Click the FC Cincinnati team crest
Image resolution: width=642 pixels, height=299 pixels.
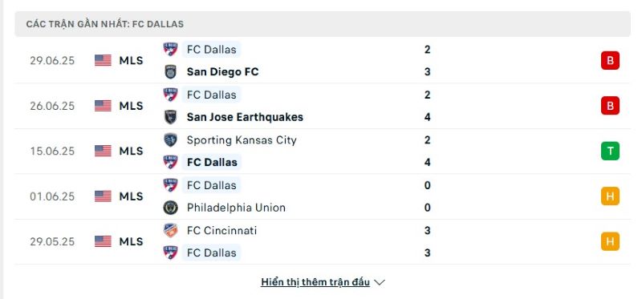[x=170, y=230]
